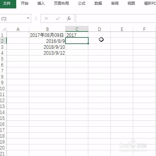This screenshot has height=156, width=156.
Task: Click the formula bar cancel X icon
Action: pos(46,18)
